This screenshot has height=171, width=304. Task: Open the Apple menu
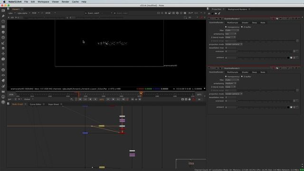4,2
